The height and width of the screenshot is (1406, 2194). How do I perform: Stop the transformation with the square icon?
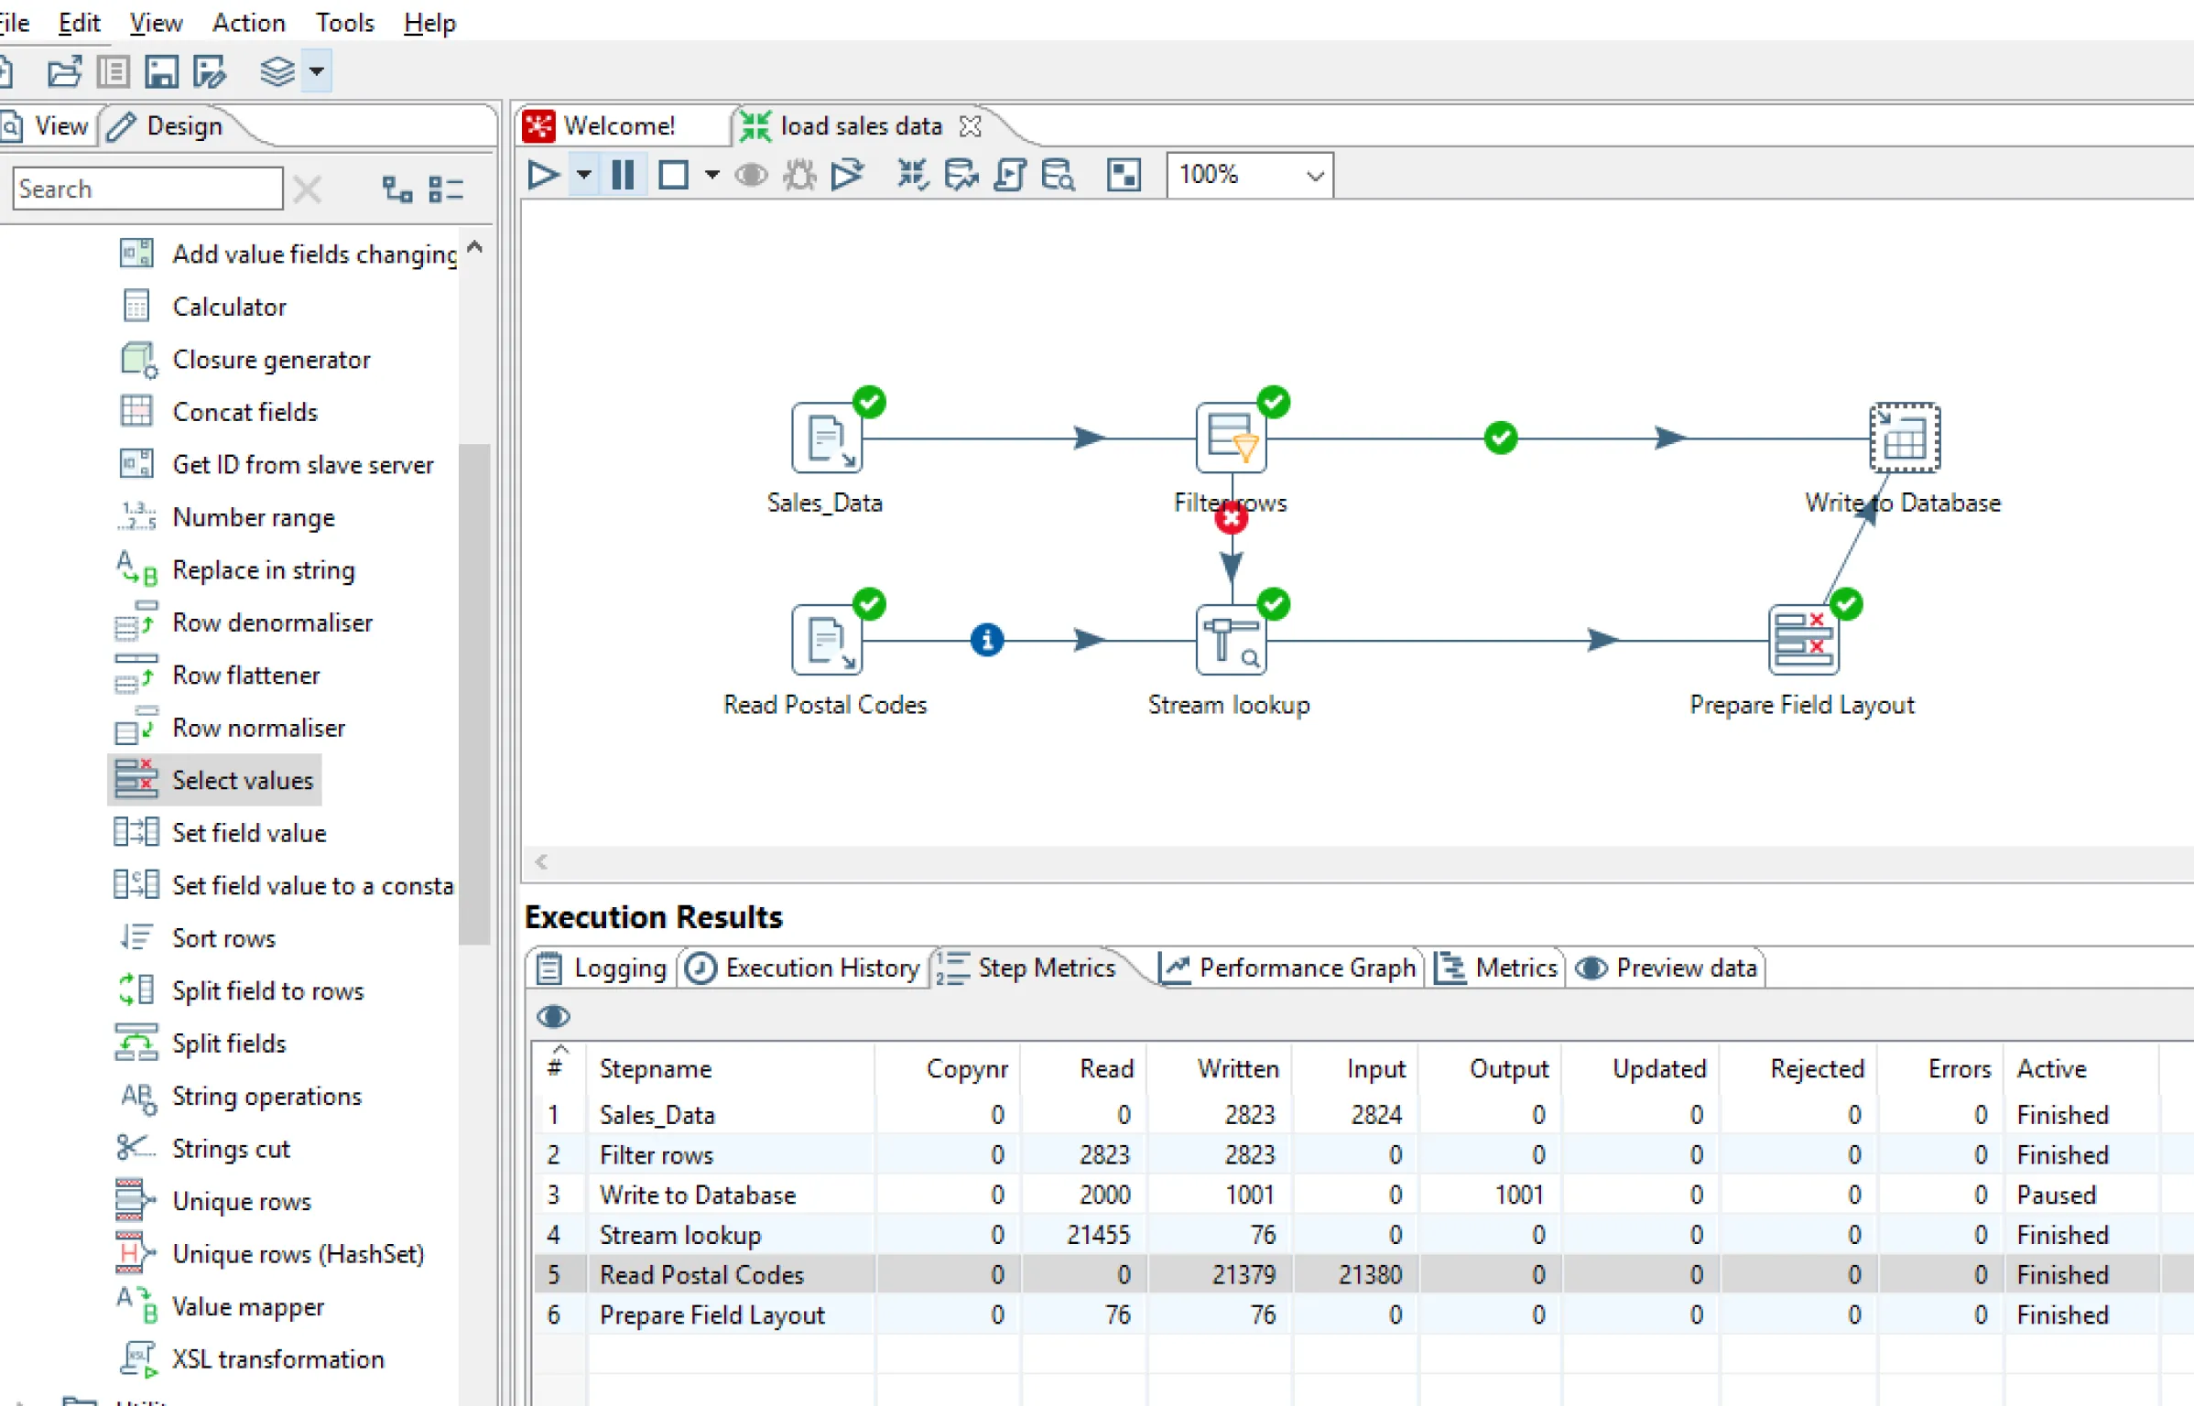click(x=673, y=174)
